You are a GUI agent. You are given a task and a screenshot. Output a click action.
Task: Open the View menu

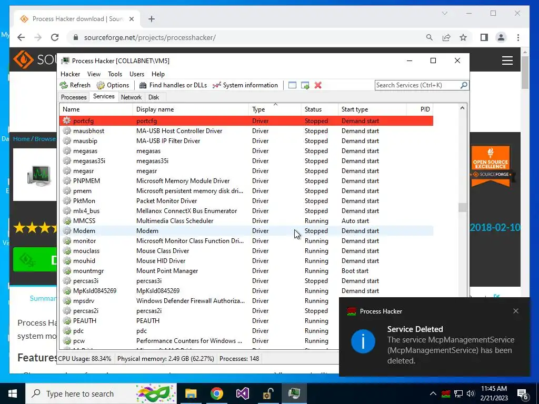point(94,74)
